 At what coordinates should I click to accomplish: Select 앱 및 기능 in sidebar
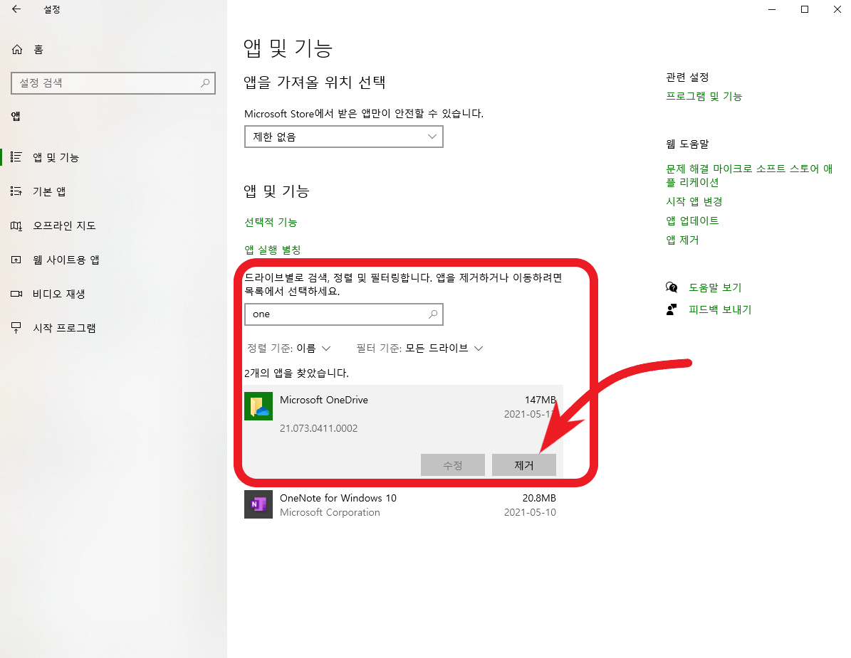click(x=56, y=157)
